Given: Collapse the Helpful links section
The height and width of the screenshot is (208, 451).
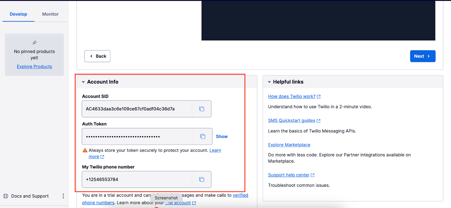Looking at the screenshot, I should coord(269,82).
